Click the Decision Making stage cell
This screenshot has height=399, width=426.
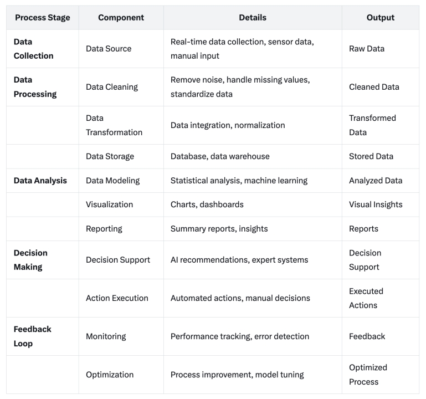[x=30, y=260]
